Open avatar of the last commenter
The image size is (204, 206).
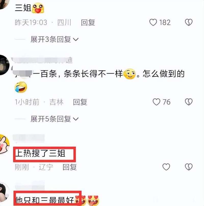(x=4, y=192)
